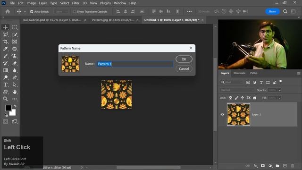Viewport: 302px width, 170px height.
Task: Toggle lock image pixels brush icon
Action: point(236,98)
